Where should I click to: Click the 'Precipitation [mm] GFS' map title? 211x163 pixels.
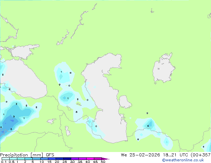27,155
